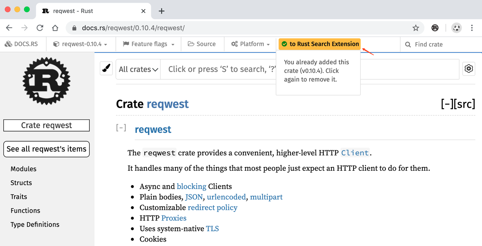Image resolution: width=482 pixels, height=246 pixels.
Task: Open the Chrome profile avatar
Action: pyautogui.click(x=457, y=28)
